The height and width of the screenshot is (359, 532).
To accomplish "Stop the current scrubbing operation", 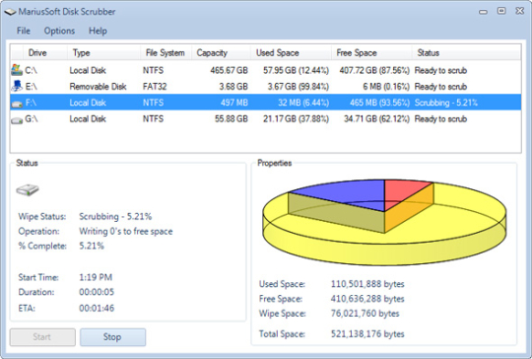I will [x=112, y=337].
